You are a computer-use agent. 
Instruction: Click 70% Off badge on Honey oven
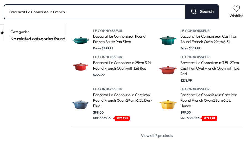pyautogui.click(x=209, y=118)
